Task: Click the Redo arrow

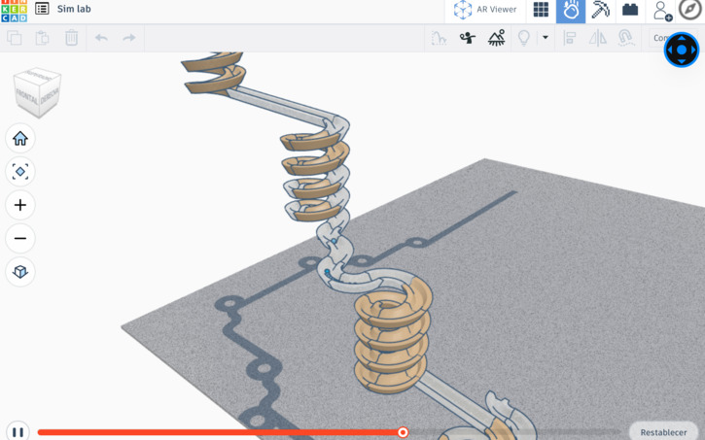Action: coord(129,38)
